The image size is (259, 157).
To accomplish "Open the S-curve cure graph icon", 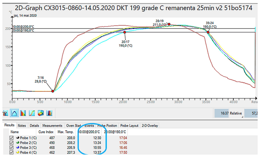I will (32, 113).
